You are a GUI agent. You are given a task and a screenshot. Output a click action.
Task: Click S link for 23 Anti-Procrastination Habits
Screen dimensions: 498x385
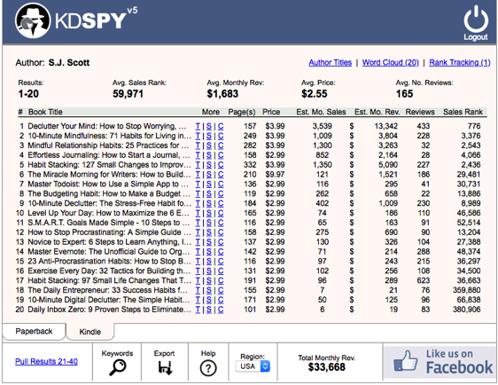pyautogui.click(x=208, y=262)
